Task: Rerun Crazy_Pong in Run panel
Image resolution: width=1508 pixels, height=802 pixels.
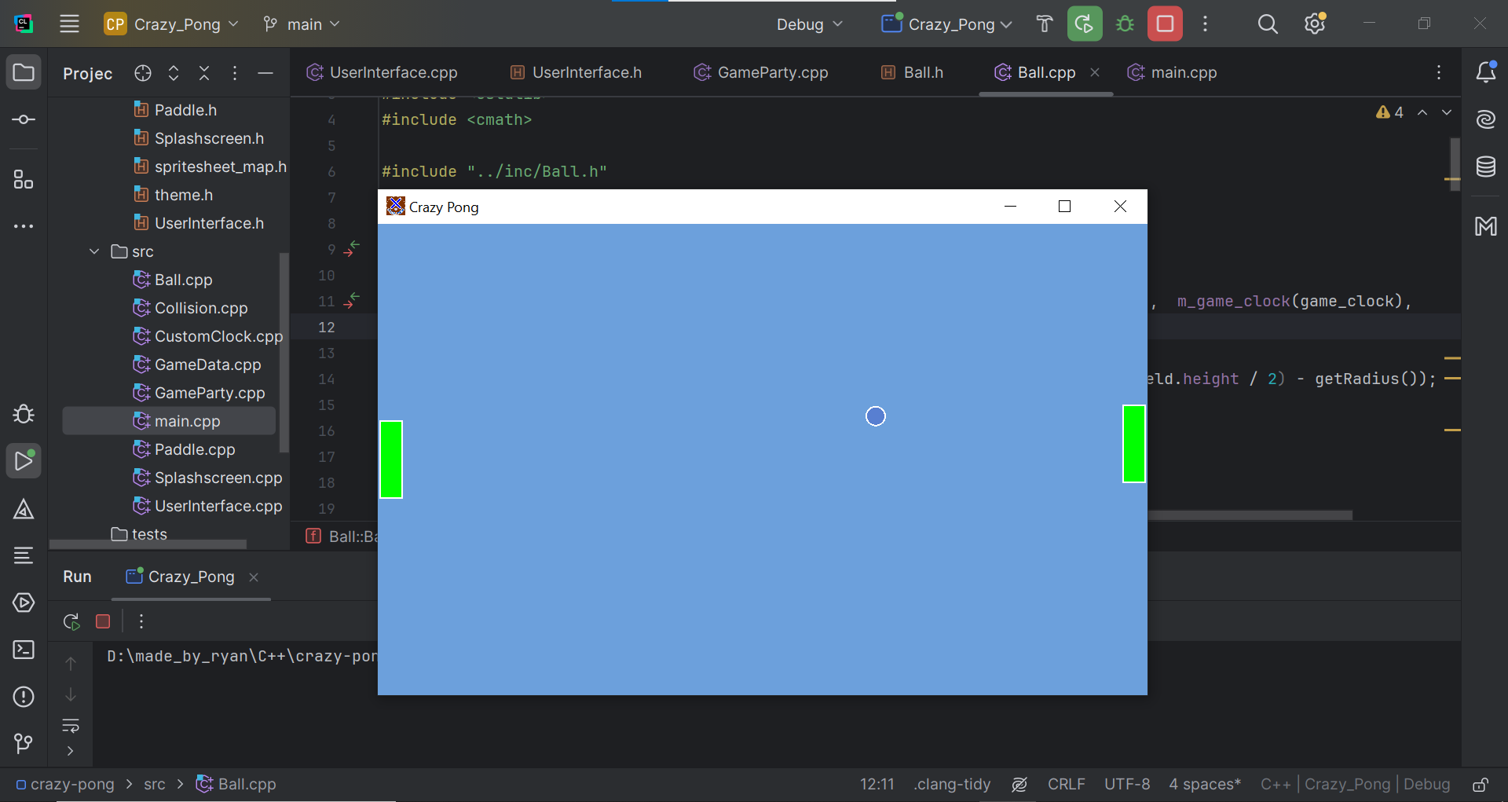Action: 71,622
